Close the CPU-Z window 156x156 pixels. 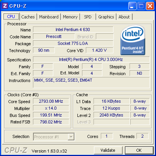point(150,6)
